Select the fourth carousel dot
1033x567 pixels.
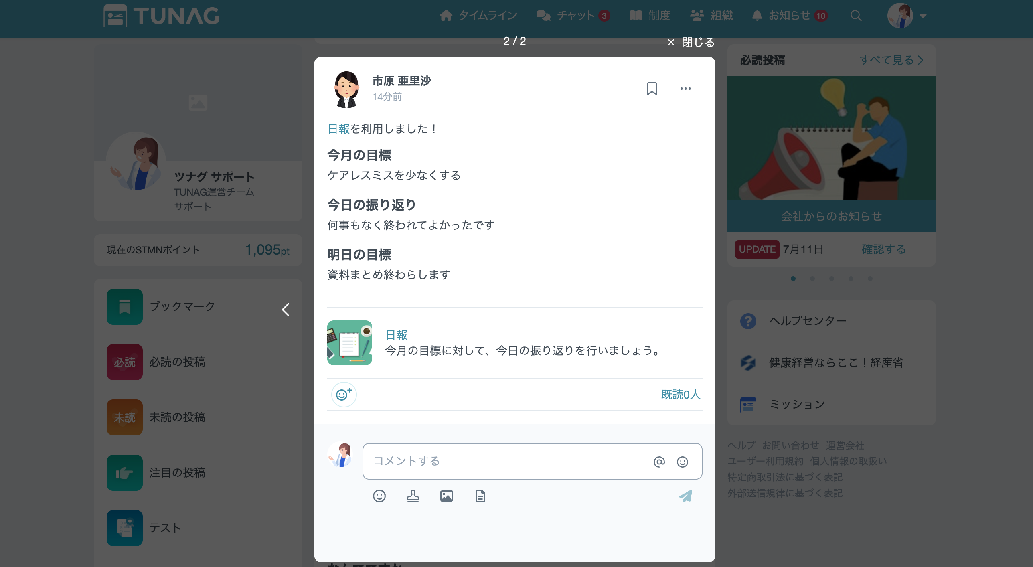[851, 279]
